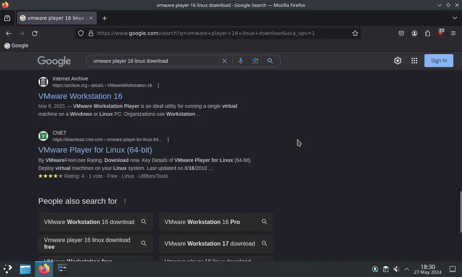
Task: Click the network tray icon
Action: click(375, 269)
